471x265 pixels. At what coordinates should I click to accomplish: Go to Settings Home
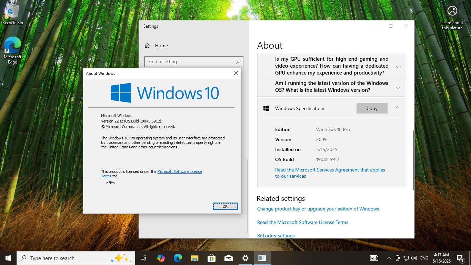(193, 46)
